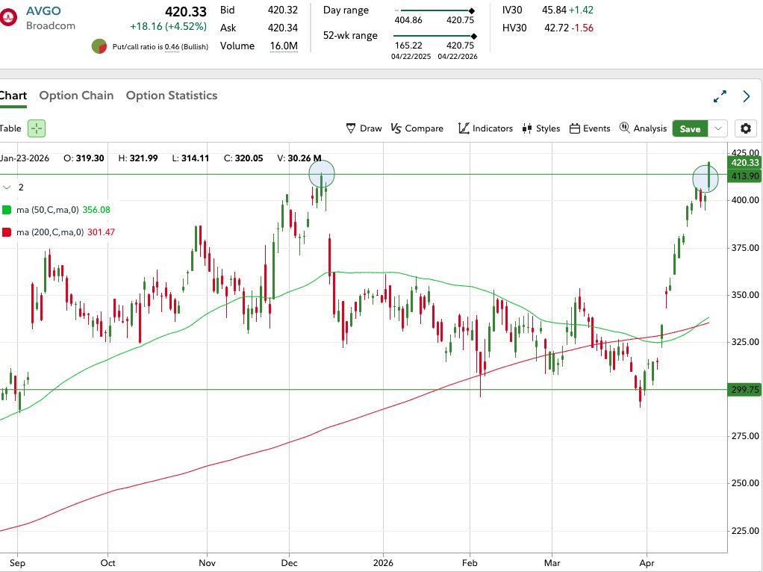
Task: Click the AVGO ticker symbol
Action: coord(43,10)
